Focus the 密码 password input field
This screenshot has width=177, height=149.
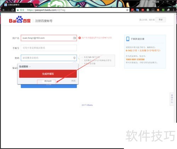pyautogui.click(x=49, y=58)
